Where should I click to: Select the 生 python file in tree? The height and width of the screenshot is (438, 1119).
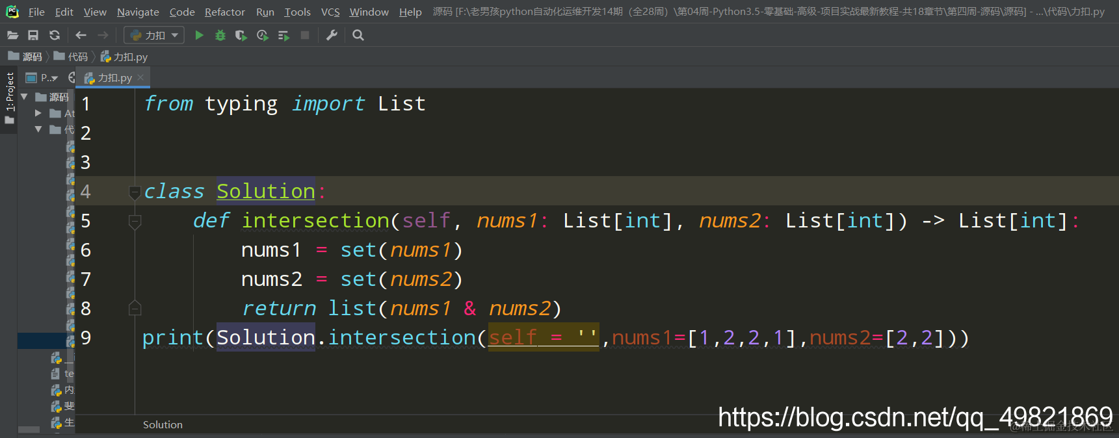62,422
